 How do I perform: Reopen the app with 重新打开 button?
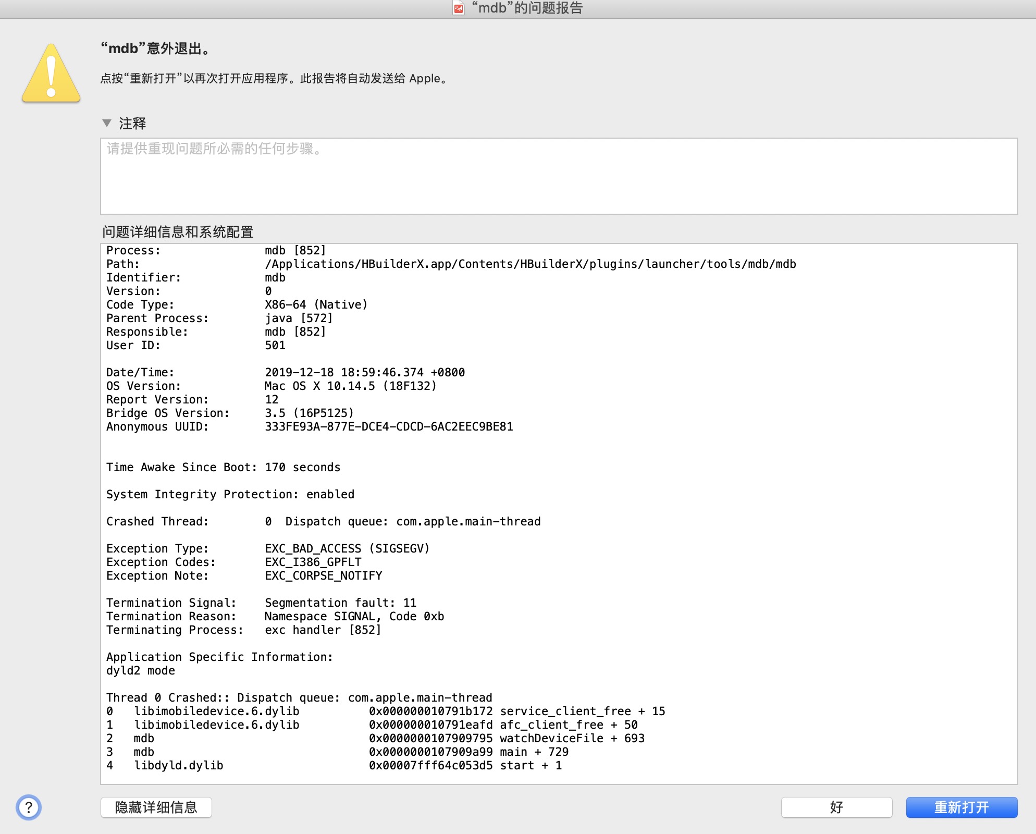pyautogui.click(x=961, y=807)
